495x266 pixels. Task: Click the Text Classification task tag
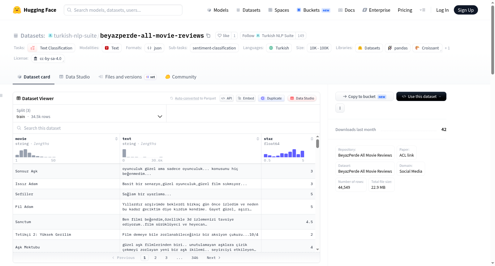click(x=51, y=48)
